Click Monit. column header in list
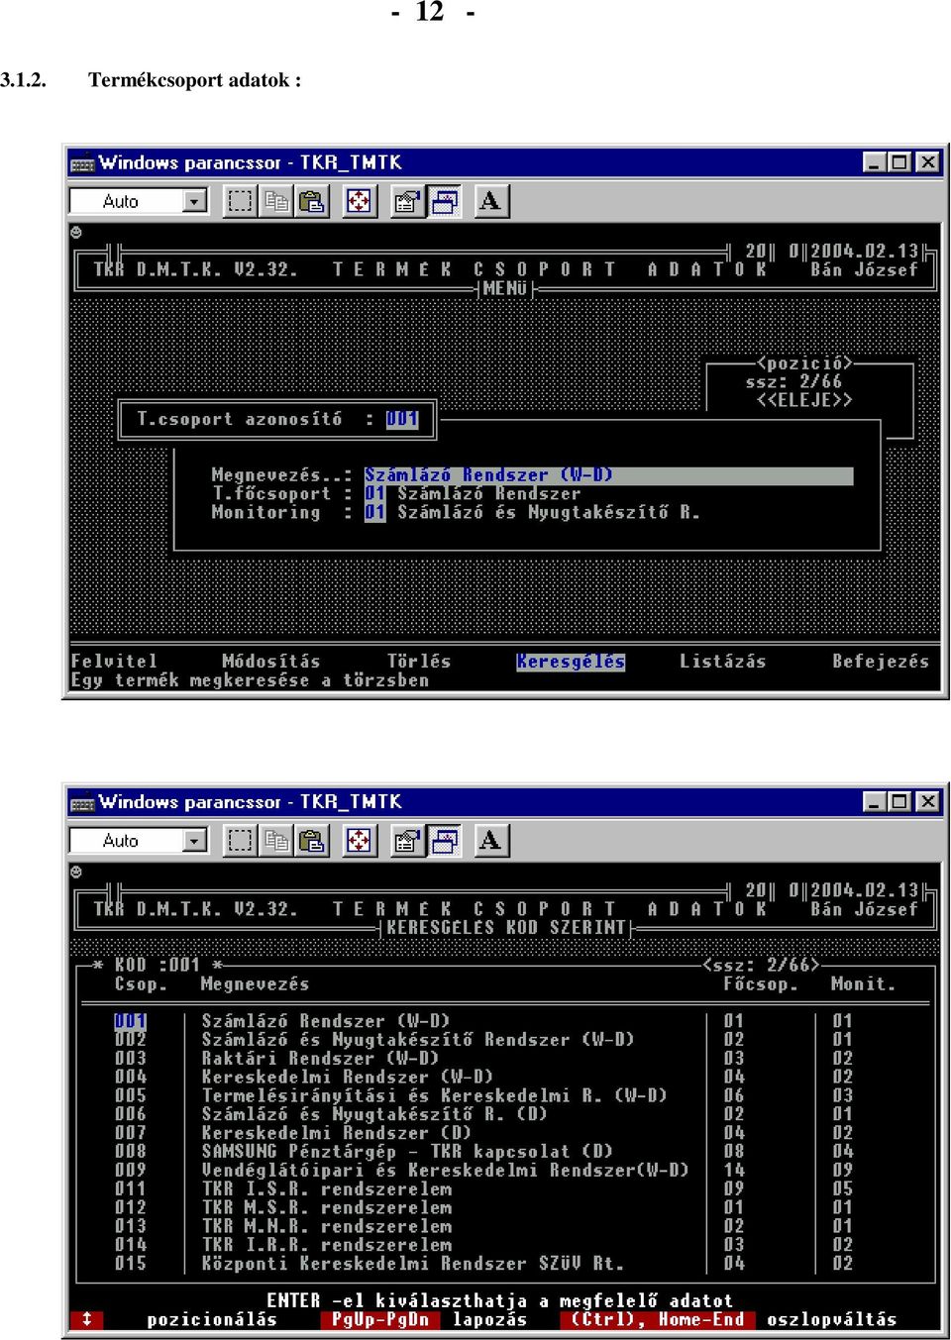The image size is (951, 1340). [x=864, y=984]
